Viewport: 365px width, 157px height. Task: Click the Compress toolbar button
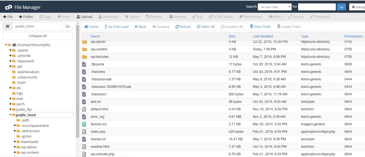[320, 17]
